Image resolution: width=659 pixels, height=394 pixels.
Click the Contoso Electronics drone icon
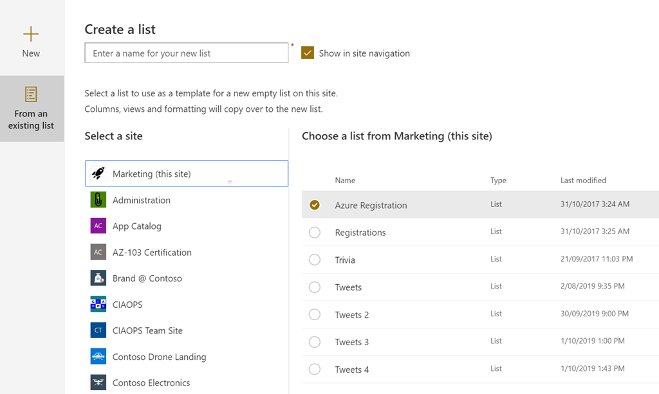[98, 382]
